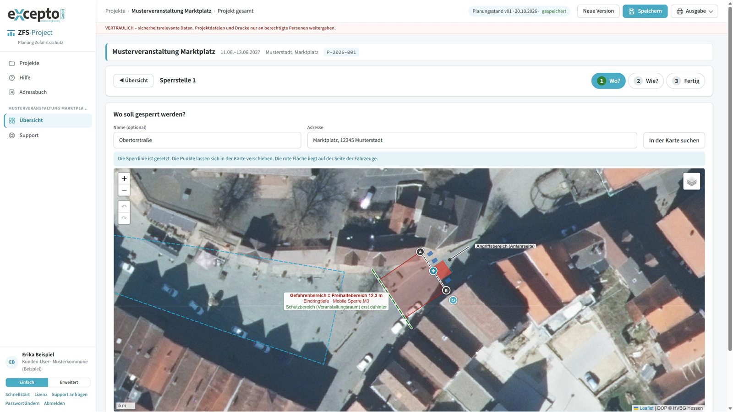
Task: Open Adressbuch in the sidebar
Action: (48, 92)
